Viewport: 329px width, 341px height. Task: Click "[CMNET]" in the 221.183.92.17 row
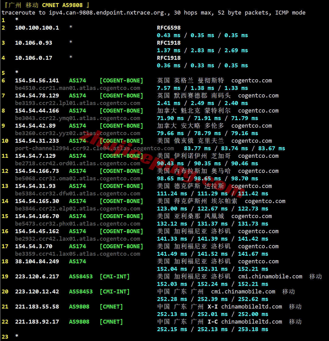(x=111, y=322)
